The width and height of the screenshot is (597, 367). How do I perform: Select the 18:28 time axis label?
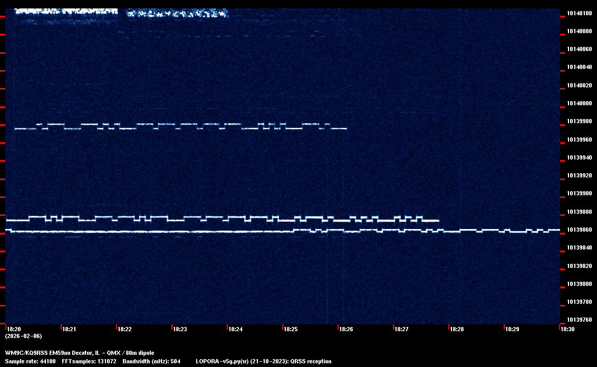point(457,329)
